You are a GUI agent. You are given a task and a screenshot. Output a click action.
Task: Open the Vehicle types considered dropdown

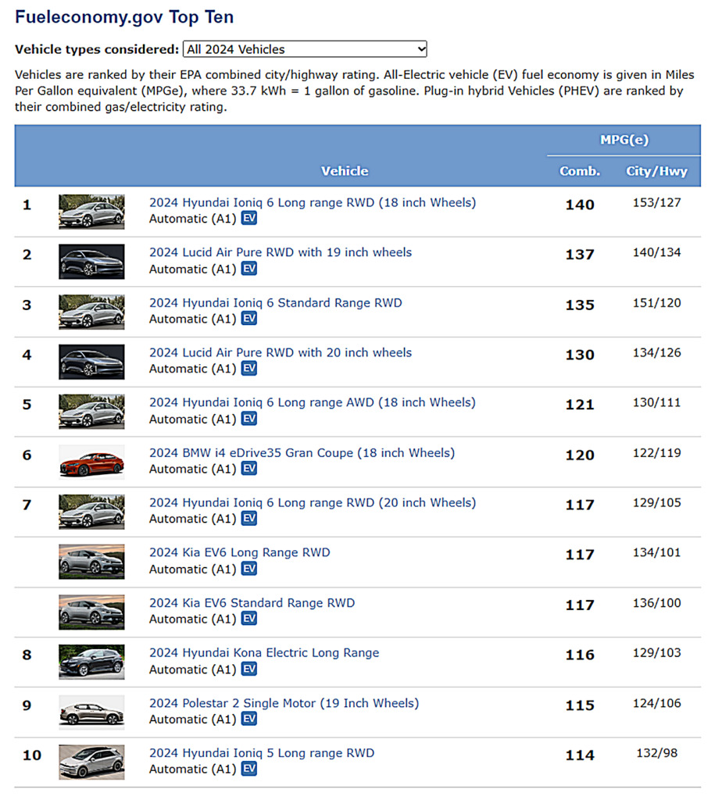pyautogui.click(x=305, y=49)
